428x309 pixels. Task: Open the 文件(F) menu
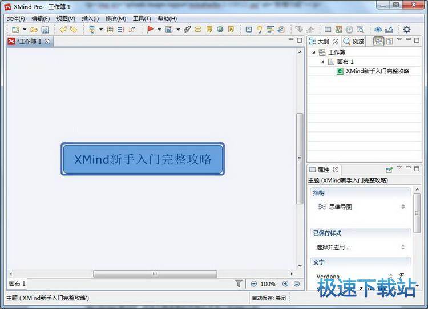click(x=16, y=19)
